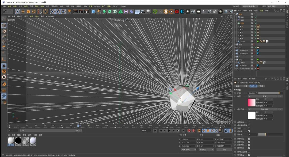
Task: Go to start of animation
Action: (x=155, y=131)
